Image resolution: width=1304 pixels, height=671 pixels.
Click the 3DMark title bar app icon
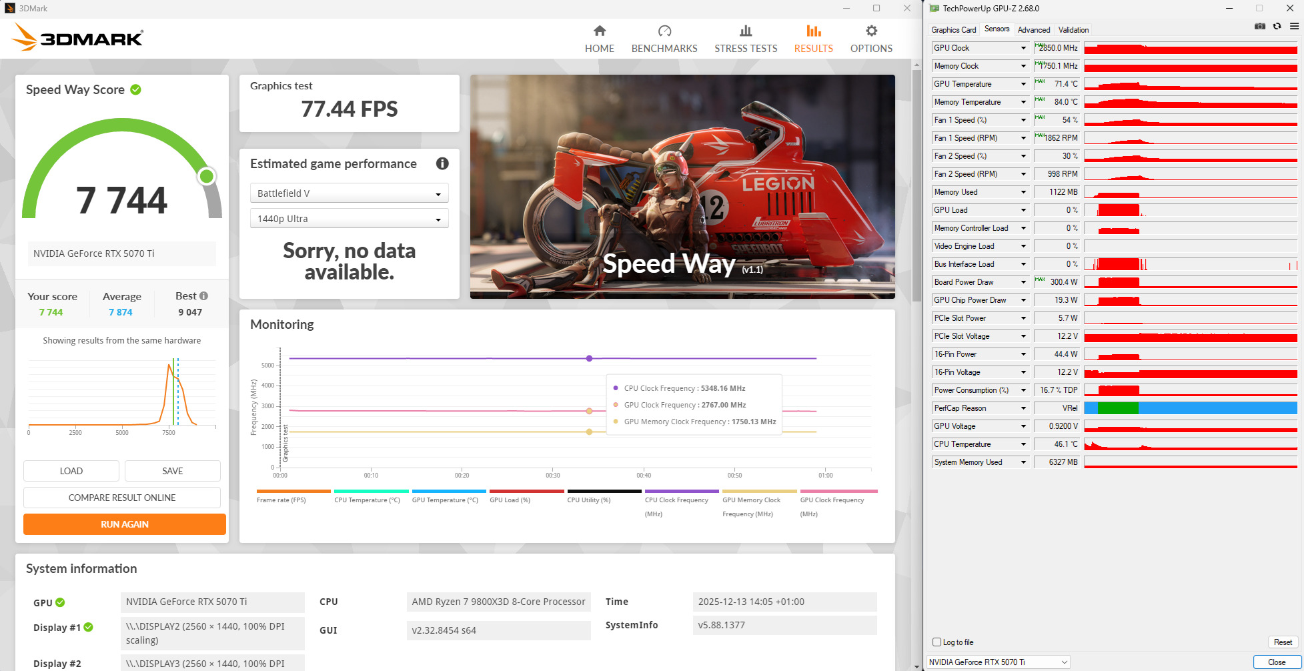pos(10,9)
